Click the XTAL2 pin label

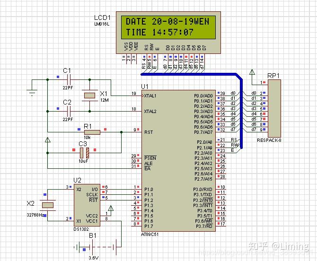(x=150, y=111)
